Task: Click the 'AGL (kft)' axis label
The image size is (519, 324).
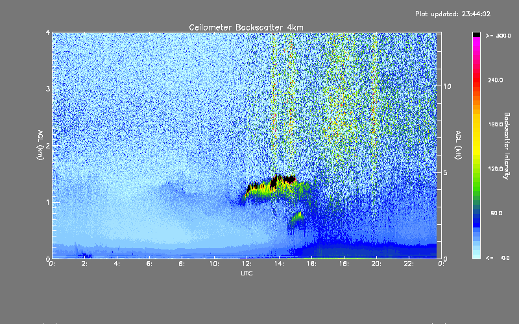Action: pyautogui.click(x=458, y=145)
